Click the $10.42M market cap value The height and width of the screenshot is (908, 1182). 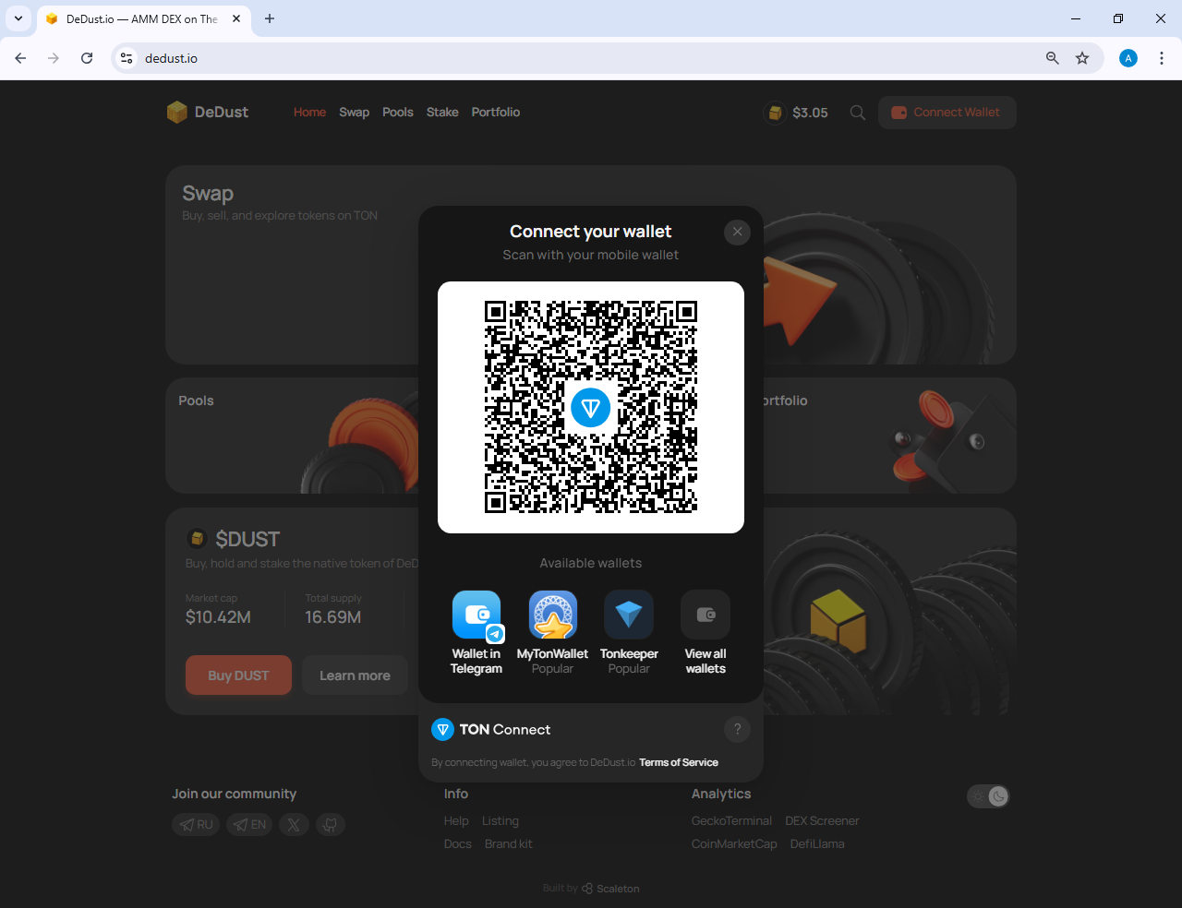pos(218,616)
